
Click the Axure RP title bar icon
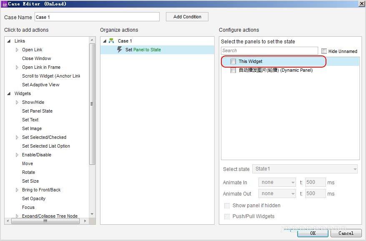click(4, 4)
